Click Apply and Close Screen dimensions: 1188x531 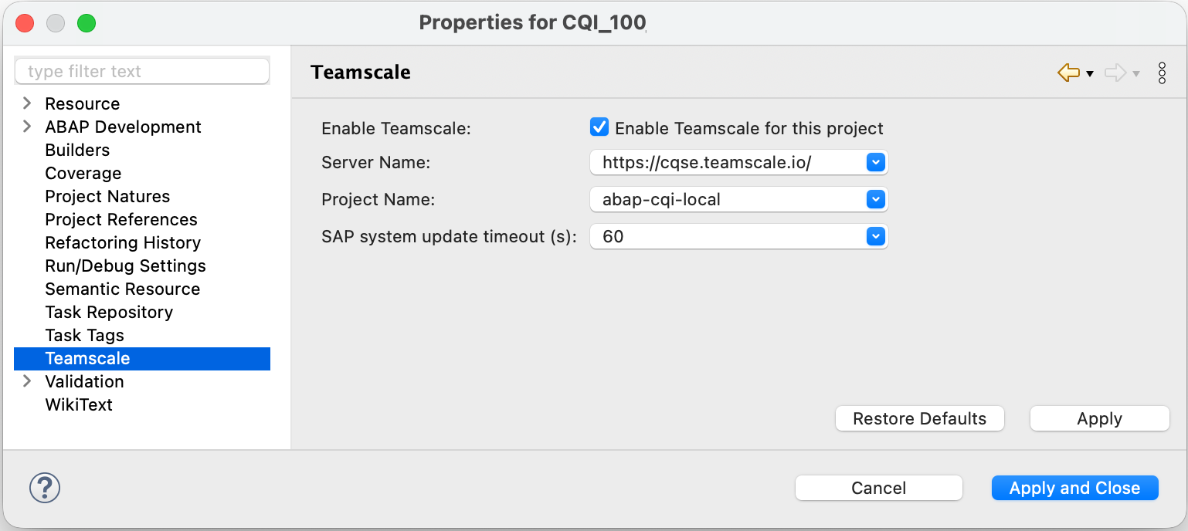pos(1074,488)
